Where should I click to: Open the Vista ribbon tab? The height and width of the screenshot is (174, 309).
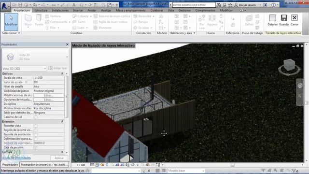point(171,10)
